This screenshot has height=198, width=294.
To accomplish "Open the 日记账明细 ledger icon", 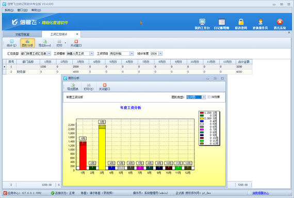I will point(222,22).
